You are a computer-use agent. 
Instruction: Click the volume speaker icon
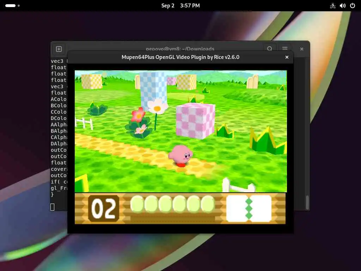342,6
